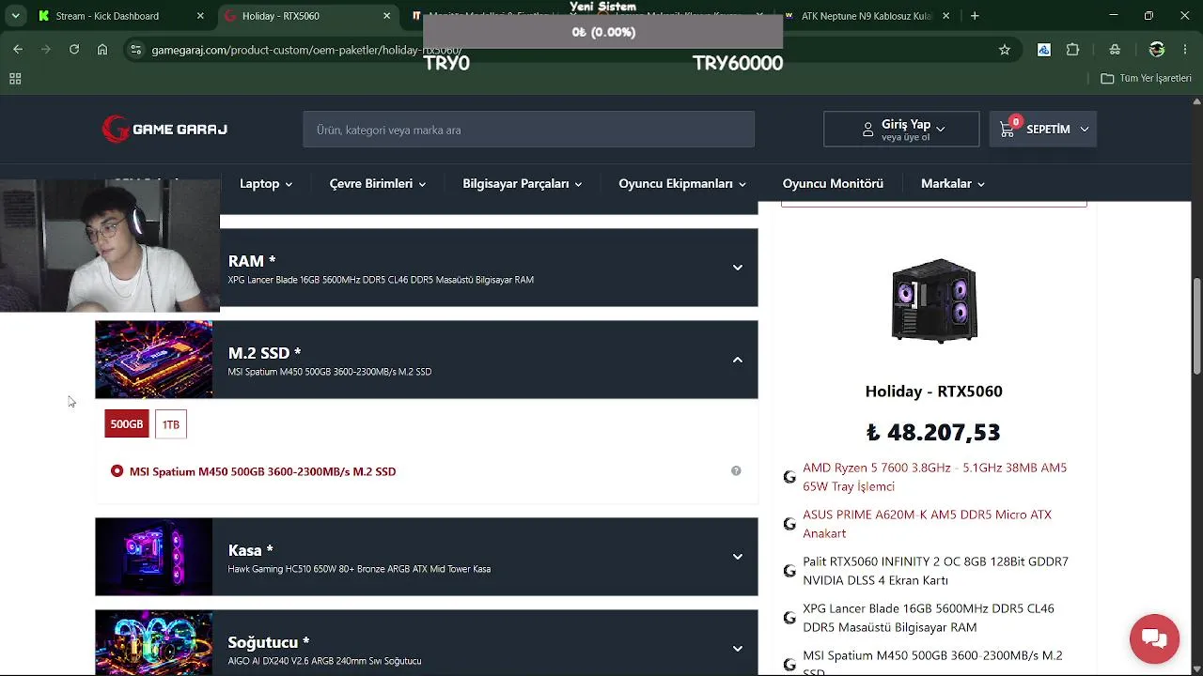Open the Tüm Yer İşaretleri bookmarks folder
The height and width of the screenshot is (676, 1203).
[x=1147, y=79]
